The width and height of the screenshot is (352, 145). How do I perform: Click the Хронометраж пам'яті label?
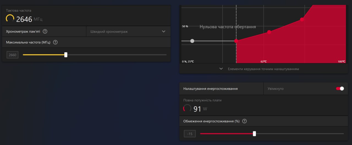tap(23, 31)
